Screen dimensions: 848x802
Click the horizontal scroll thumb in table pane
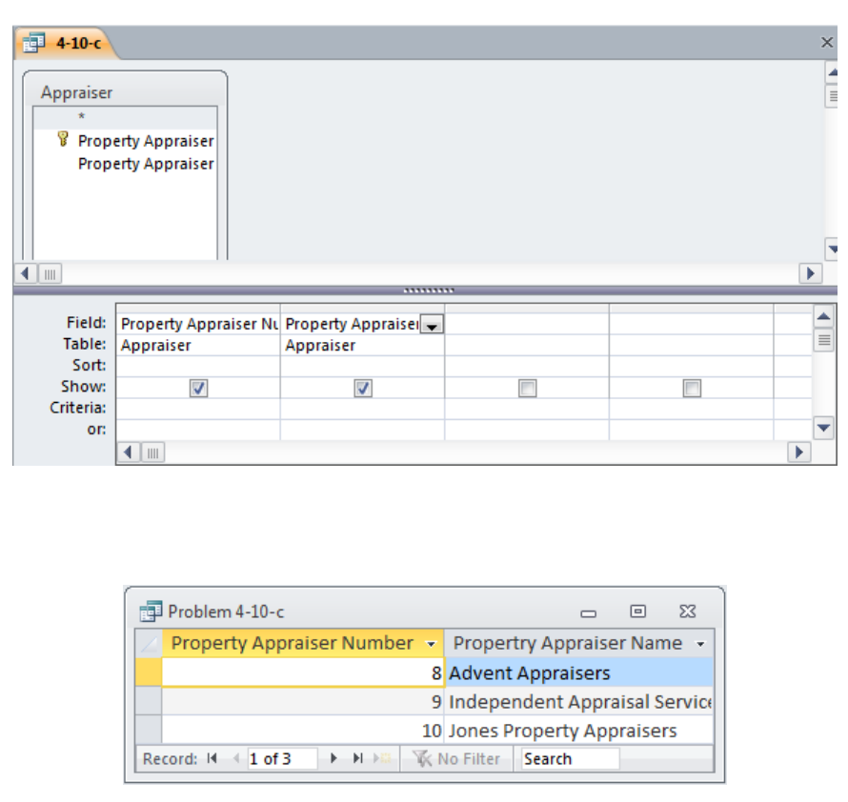tap(50, 274)
